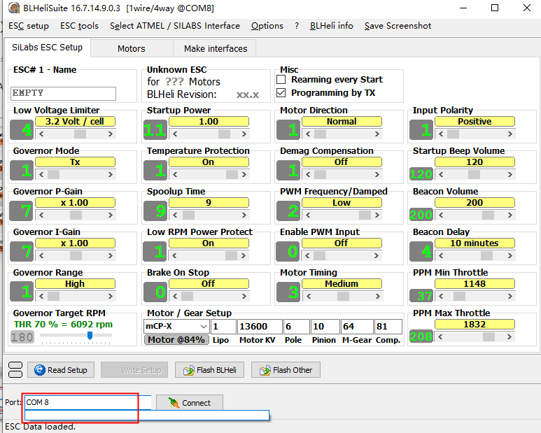Open the ESC tools menu
This screenshot has height=433, width=541.
tap(79, 26)
